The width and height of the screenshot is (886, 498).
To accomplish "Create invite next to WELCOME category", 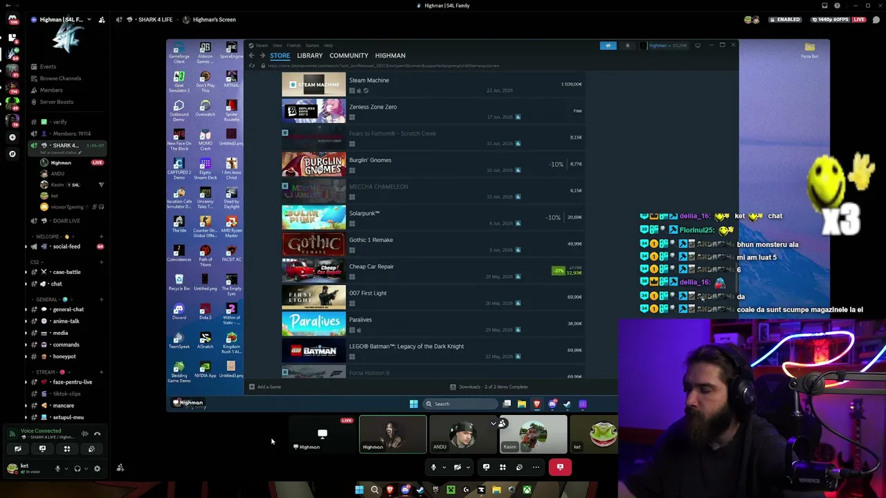I will (101, 237).
